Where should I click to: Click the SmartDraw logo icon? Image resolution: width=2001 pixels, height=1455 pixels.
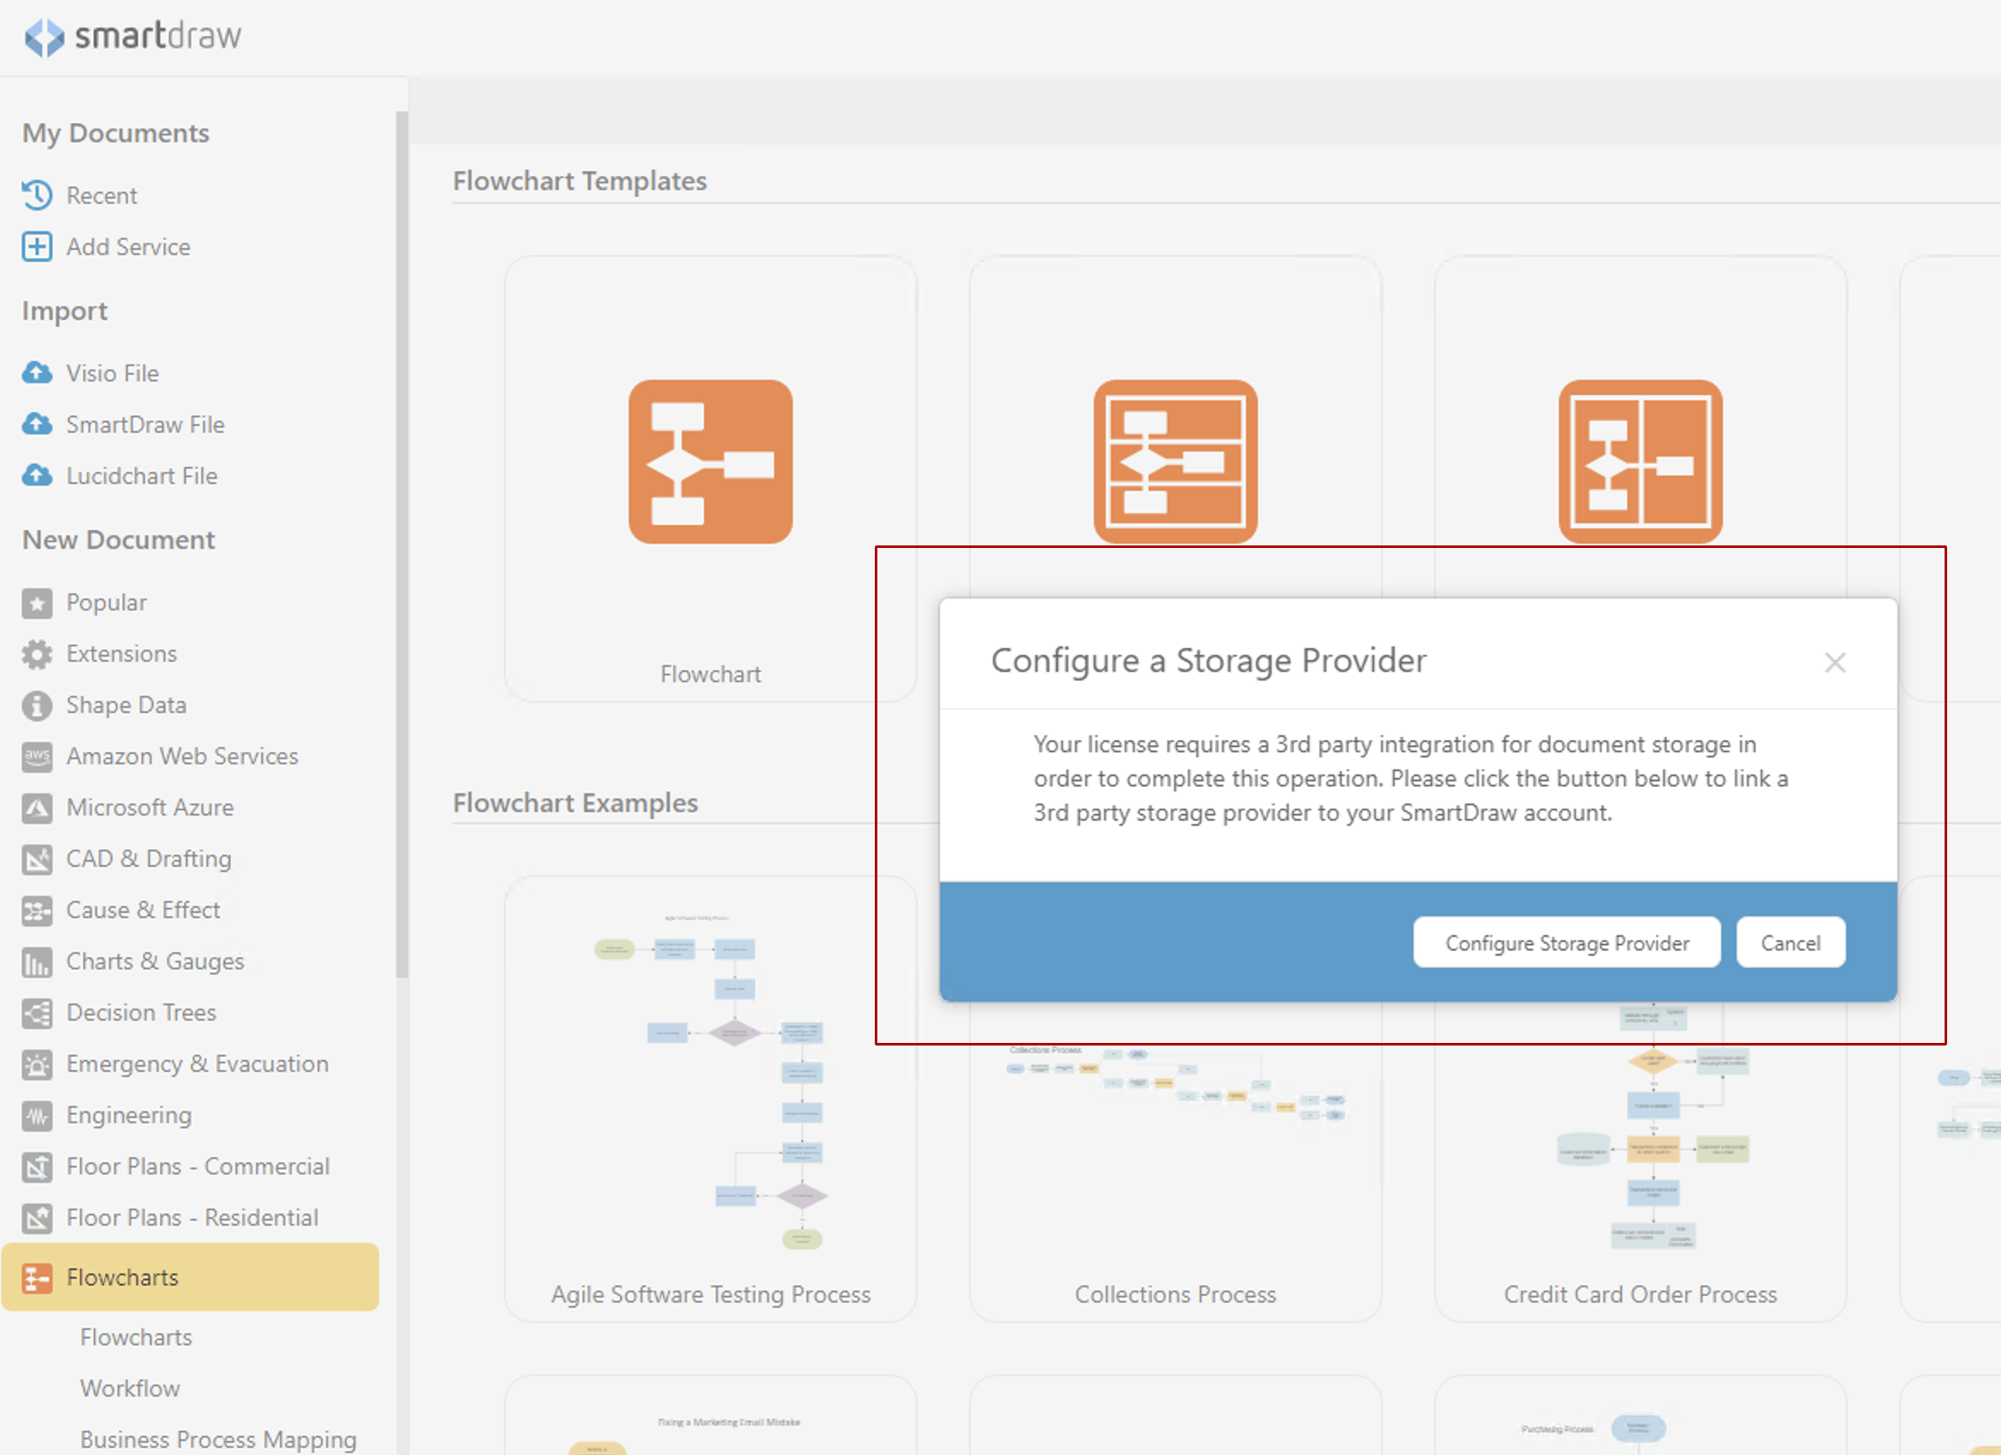pos(44,37)
